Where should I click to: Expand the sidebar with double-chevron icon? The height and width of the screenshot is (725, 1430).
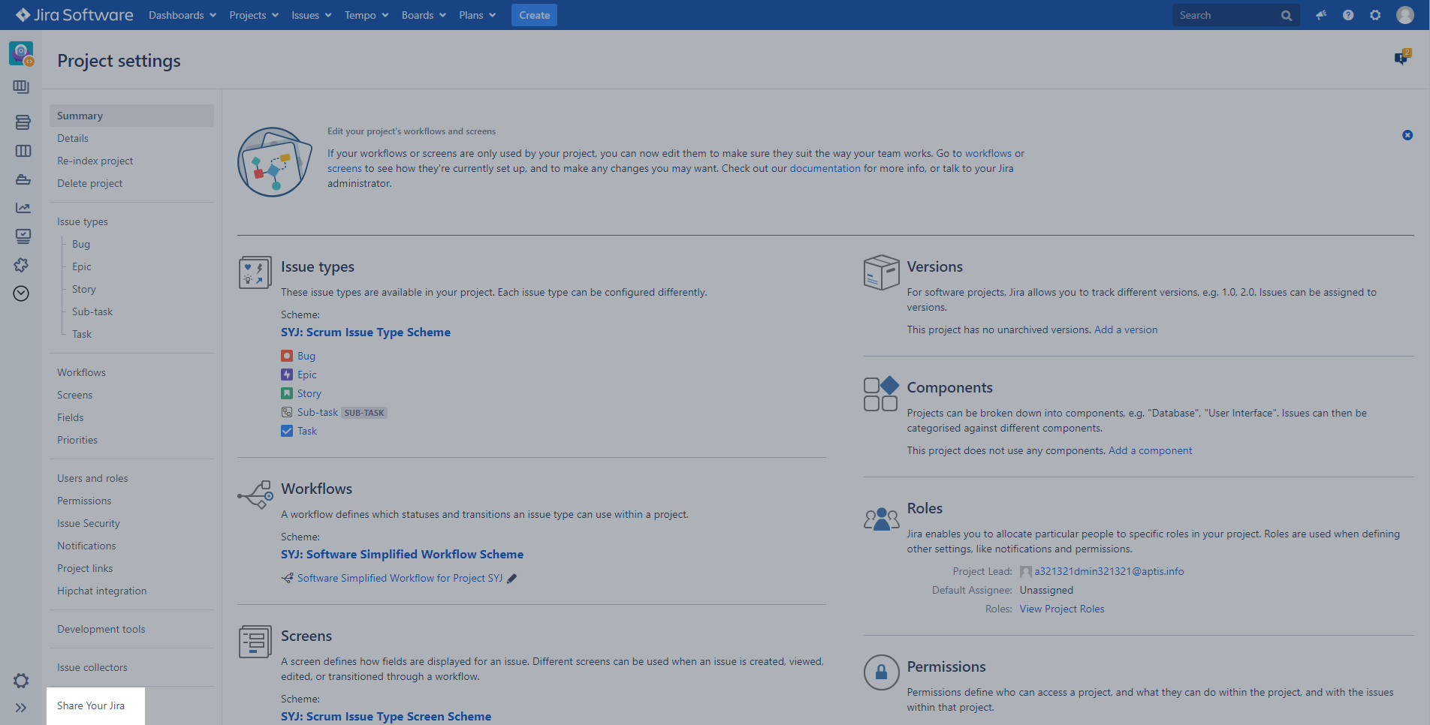point(21,708)
